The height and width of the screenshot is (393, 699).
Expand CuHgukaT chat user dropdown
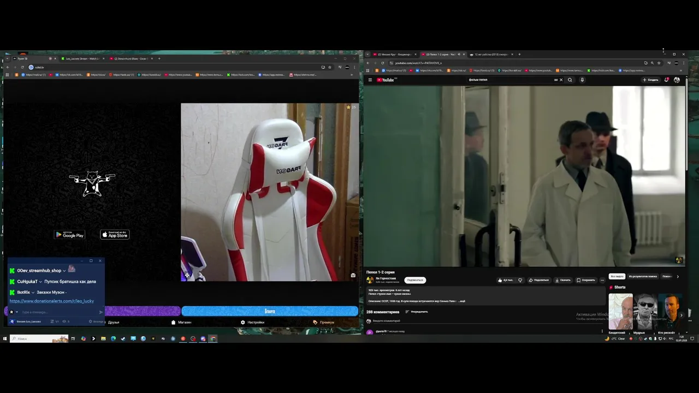[40, 282]
